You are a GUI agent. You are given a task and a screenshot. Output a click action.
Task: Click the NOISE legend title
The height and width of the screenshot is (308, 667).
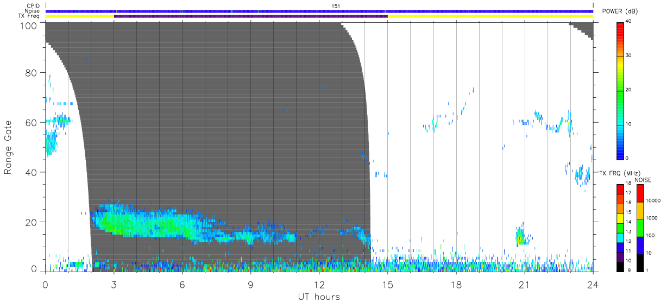coord(643,180)
